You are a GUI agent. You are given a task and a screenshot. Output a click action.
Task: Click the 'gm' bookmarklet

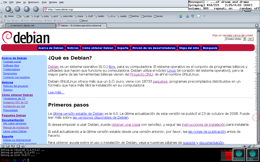[26, 16]
